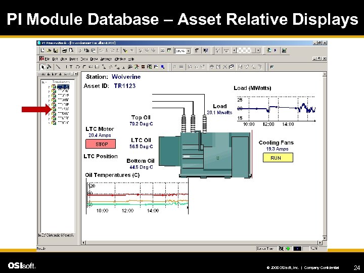Click the X icon in lower toolbar
Viewport: 364px width, 273px height.
point(224,67)
